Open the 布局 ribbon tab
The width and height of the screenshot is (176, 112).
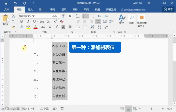tap(53, 10)
